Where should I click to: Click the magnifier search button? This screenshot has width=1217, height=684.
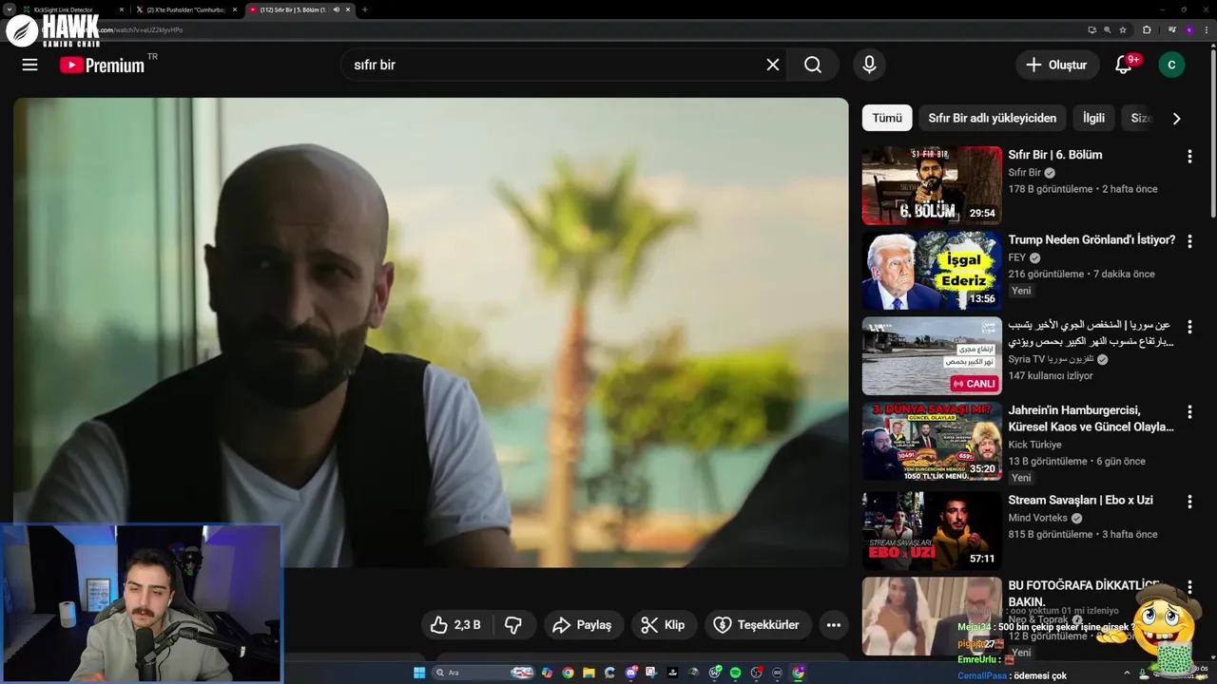point(813,65)
